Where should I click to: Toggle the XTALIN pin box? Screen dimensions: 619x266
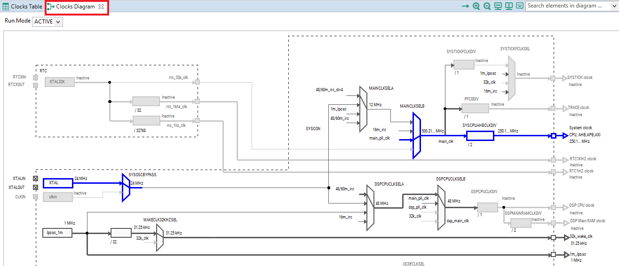pos(35,179)
